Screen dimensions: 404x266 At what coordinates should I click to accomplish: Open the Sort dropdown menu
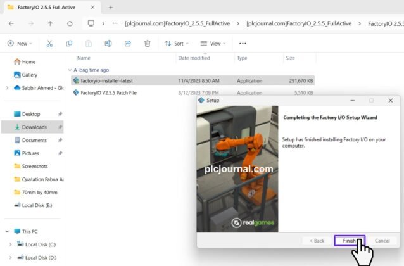pos(176,44)
